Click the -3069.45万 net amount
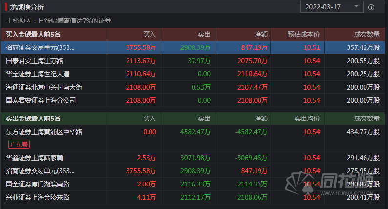388x209 pixels. 251,158
